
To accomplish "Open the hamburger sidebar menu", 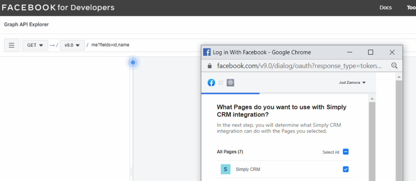I will pos(11,45).
